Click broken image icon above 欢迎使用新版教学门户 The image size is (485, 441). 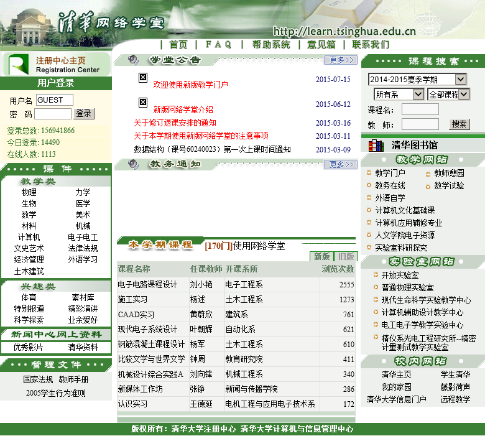coord(143,77)
